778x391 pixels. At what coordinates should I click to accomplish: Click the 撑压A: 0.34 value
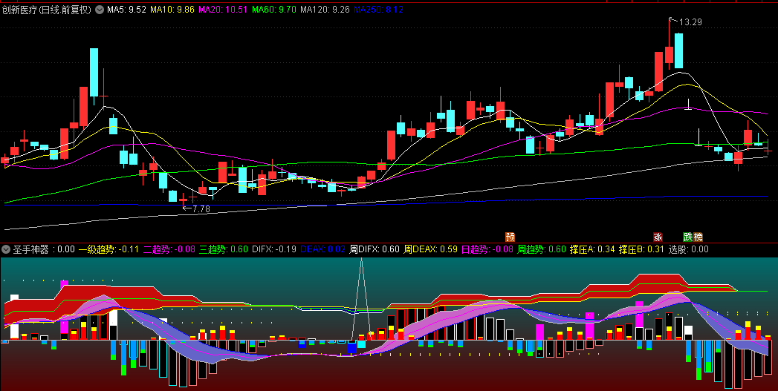592,249
